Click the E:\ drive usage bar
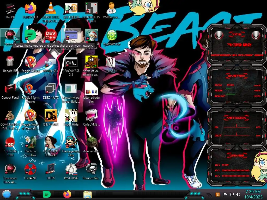Viewport: 267px width, 200px height. (236, 176)
